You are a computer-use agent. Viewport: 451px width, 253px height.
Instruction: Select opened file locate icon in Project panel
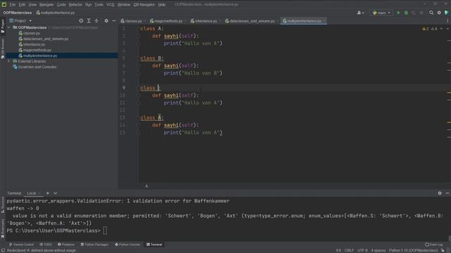(x=81, y=20)
